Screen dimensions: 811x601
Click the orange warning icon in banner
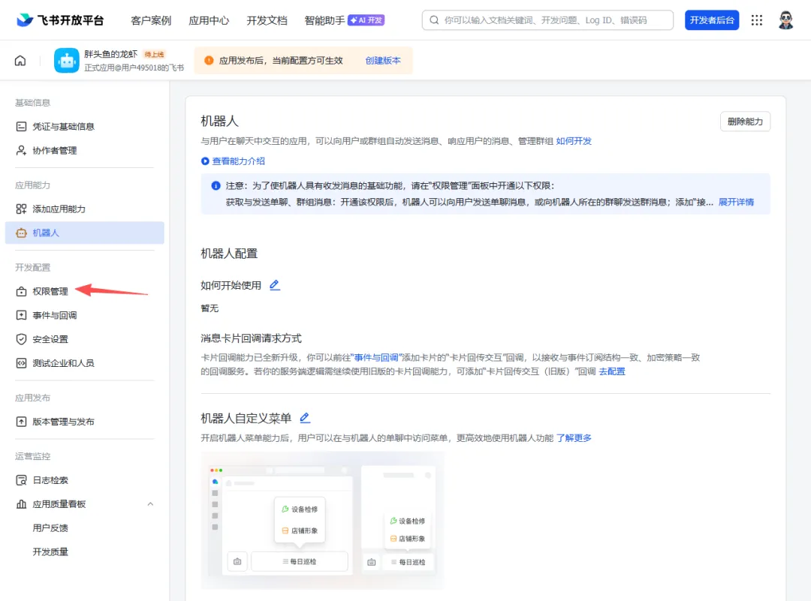[209, 61]
